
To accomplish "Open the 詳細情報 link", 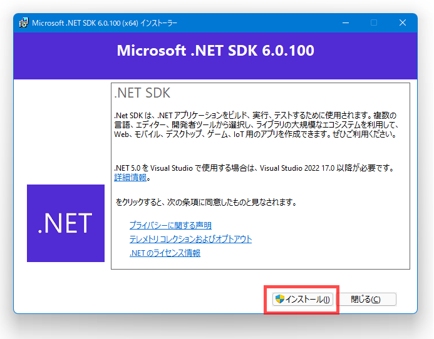I will click(130, 178).
